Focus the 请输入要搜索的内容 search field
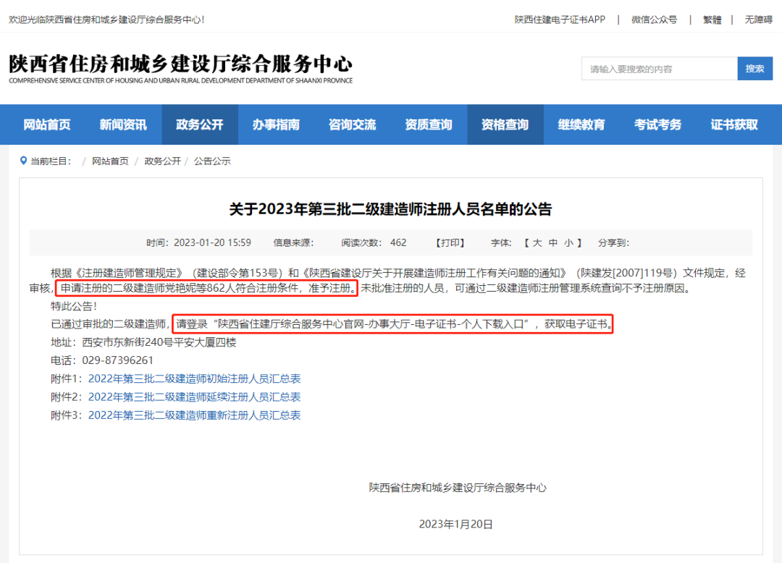The image size is (782, 563). [x=659, y=69]
